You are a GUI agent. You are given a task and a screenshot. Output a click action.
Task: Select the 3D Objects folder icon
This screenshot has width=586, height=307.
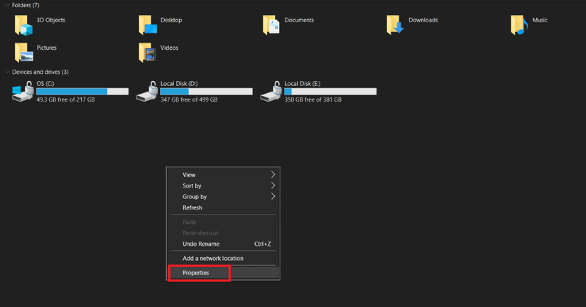(23, 25)
